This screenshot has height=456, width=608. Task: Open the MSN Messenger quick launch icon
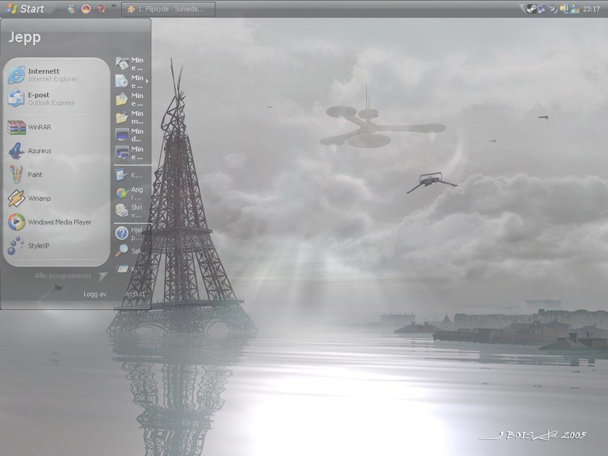(72, 8)
